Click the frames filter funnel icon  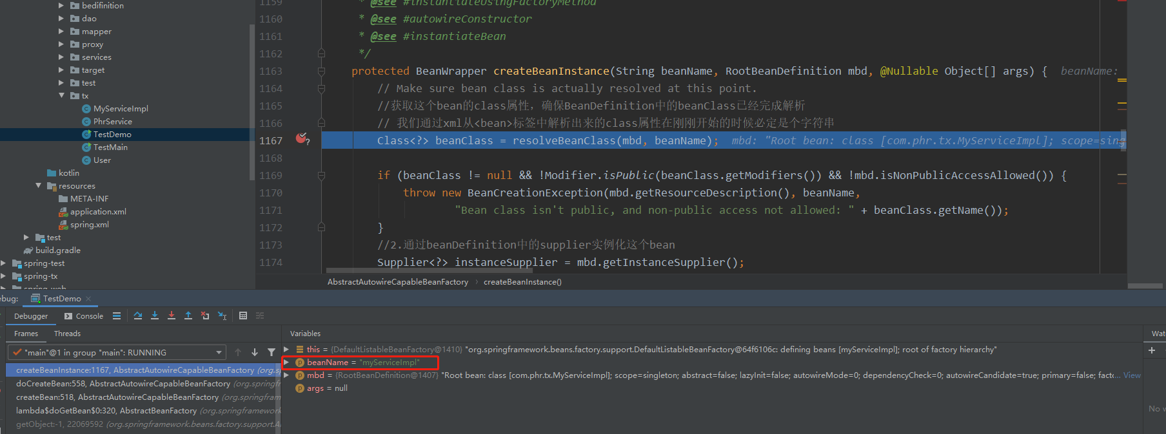tap(272, 352)
